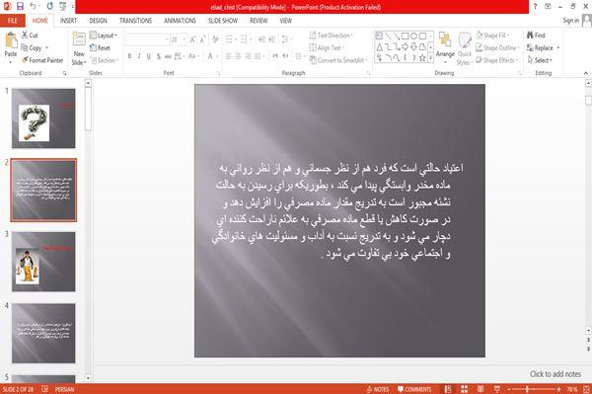The width and height of the screenshot is (592, 394).
Task: Click the Arrange icon
Action: click(x=445, y=40)
